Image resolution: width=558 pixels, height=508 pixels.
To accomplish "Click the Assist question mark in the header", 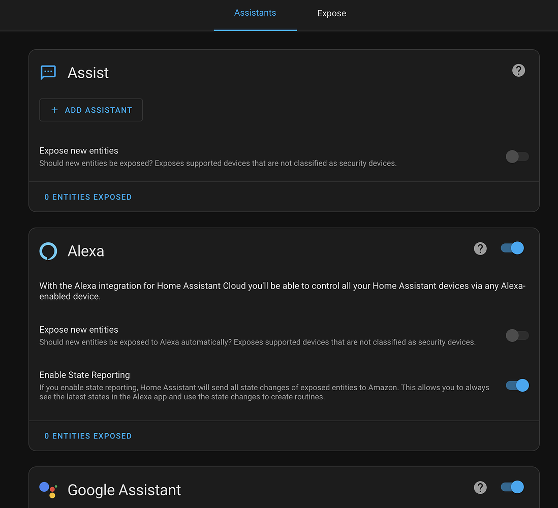I will (518, 70).
